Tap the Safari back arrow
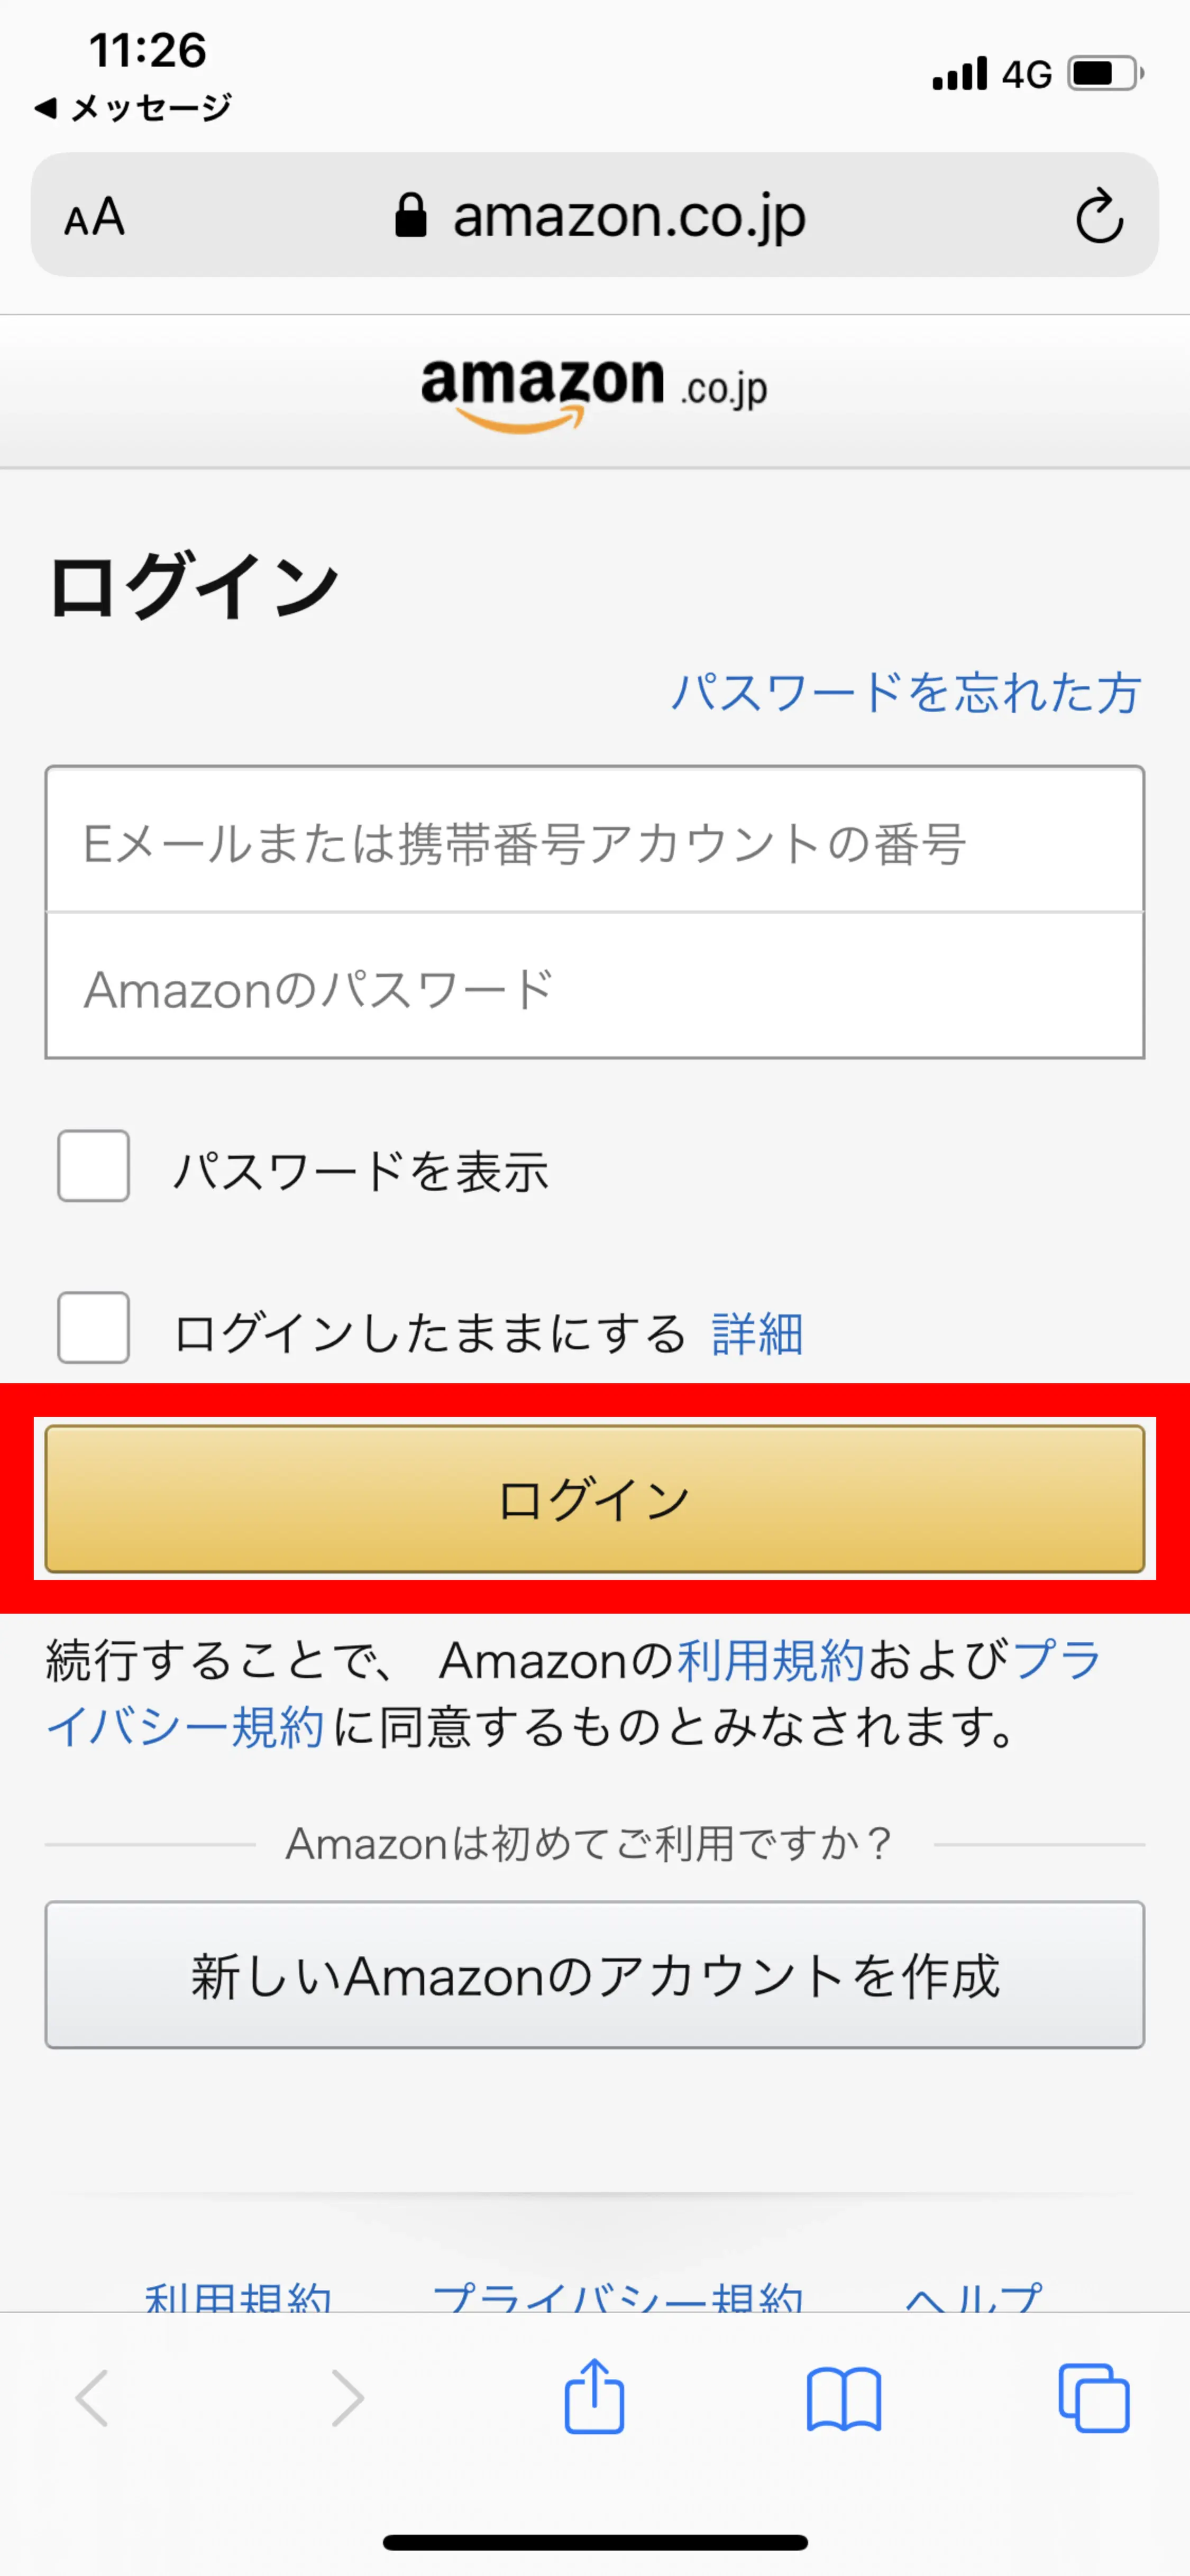The height and width of the screenshot is (2576, 1190). [92, 2397]
